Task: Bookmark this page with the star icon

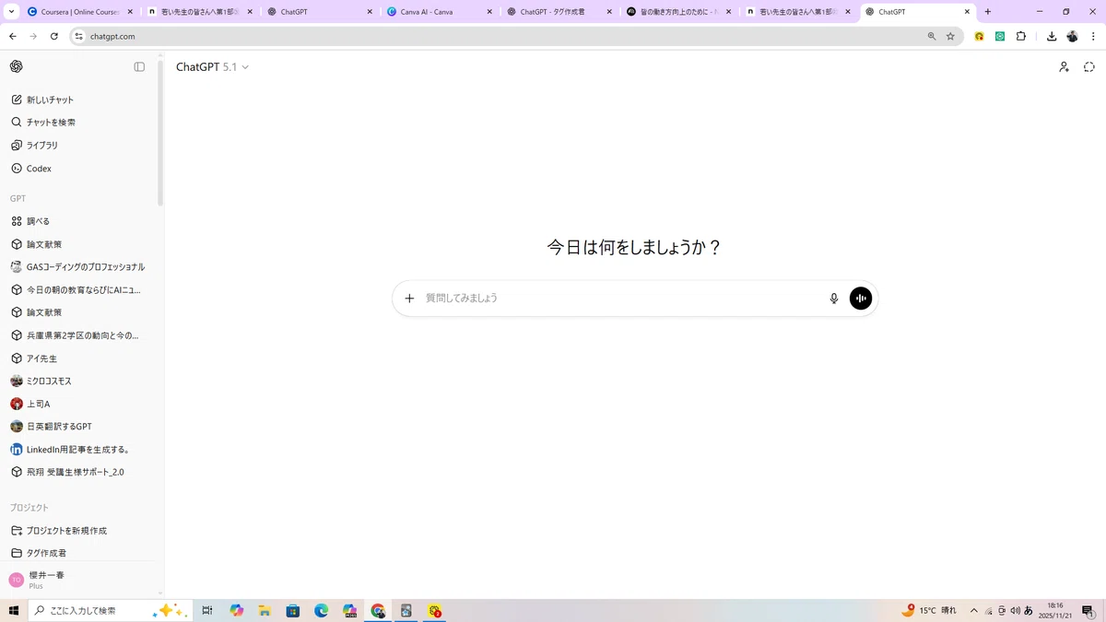Action: (x=950, y=36)
